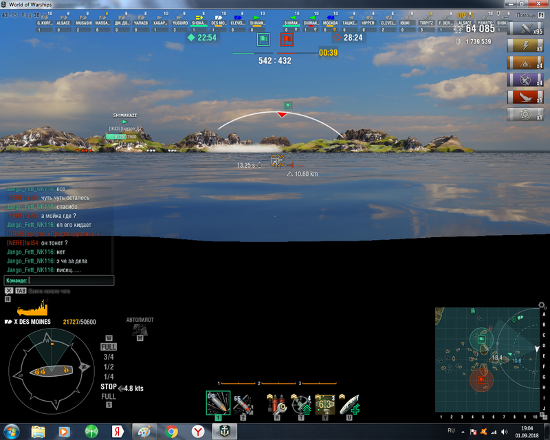Screen dimensions: 550x440
Task: Activate Defensive AA Fire consumable
Action: tap(300, 403)
